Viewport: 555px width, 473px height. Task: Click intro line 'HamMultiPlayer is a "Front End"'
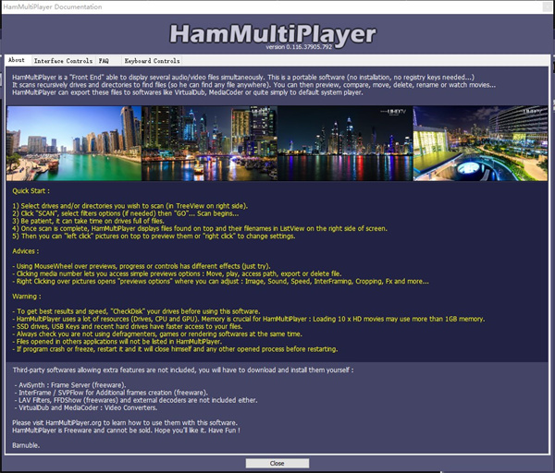[x=243, y=78]
